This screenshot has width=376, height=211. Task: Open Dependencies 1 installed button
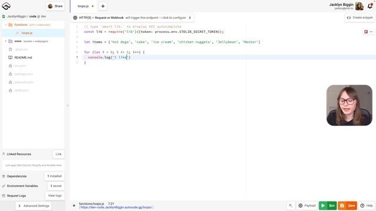point(55,176)
